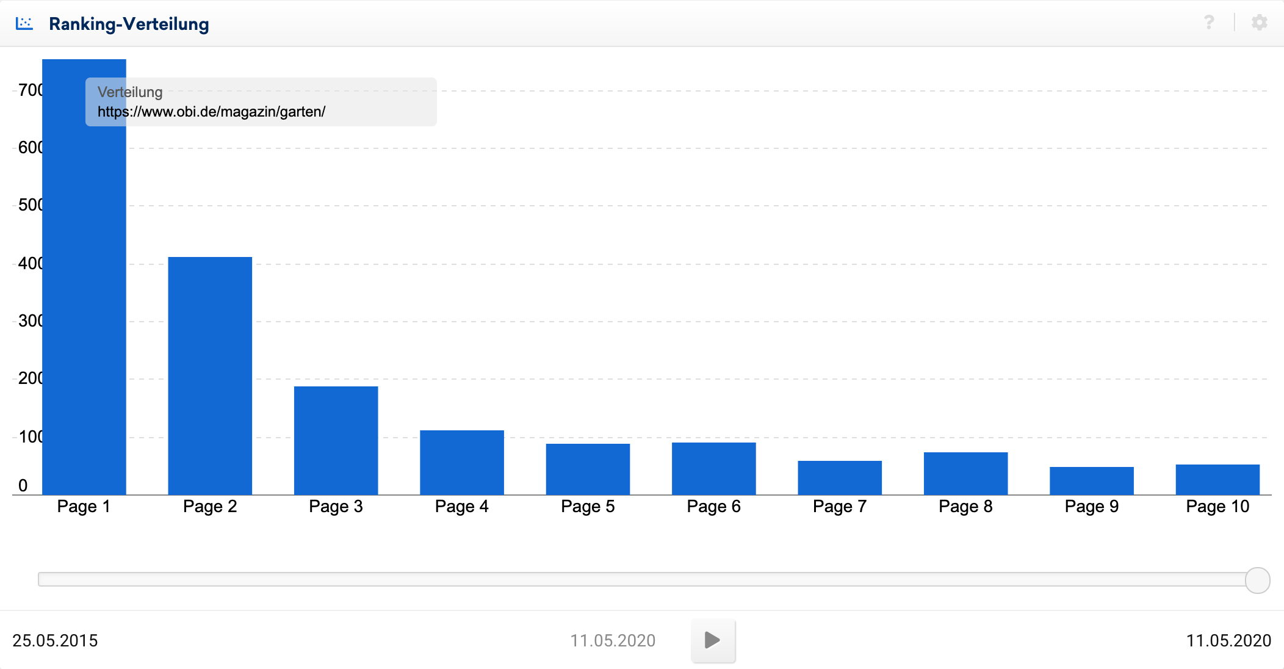This screenshot has height=669, width=1284.
Task: Select the Page 4 bar
Action: (x=462, y=462)
